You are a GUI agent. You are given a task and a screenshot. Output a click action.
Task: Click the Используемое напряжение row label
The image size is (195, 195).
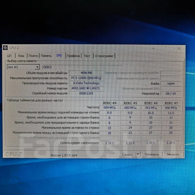[x=80, y=143]
